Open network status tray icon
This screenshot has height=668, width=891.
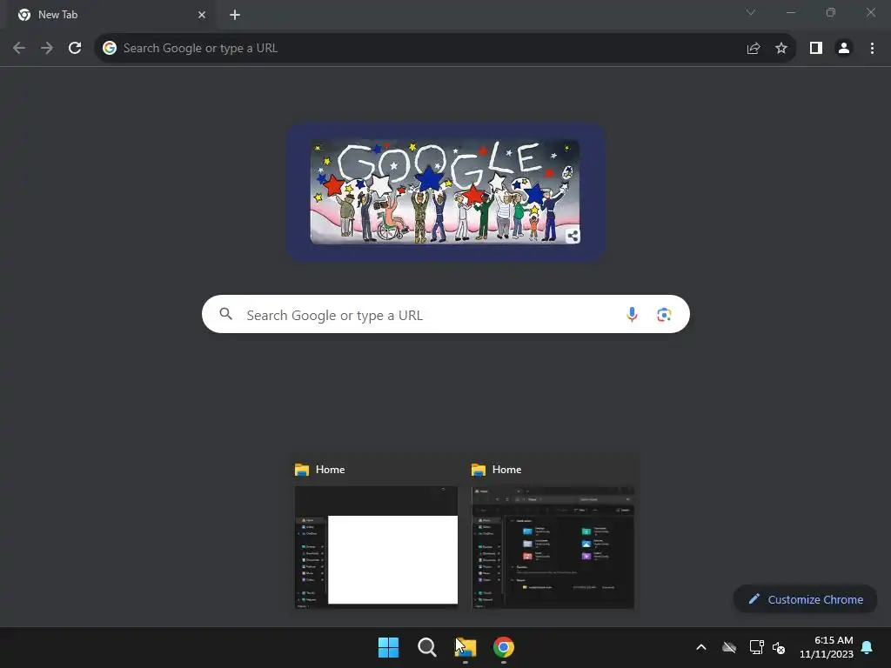[756, 647]
